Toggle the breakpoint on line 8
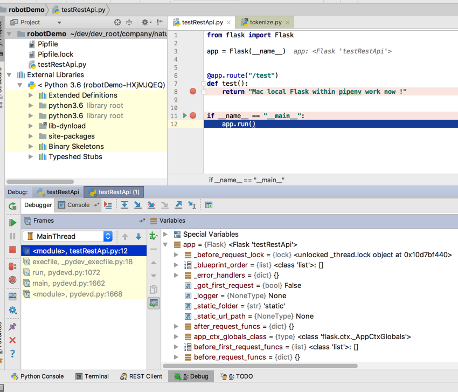Screen dimensions: 458x392 click(x=193, y=92)
